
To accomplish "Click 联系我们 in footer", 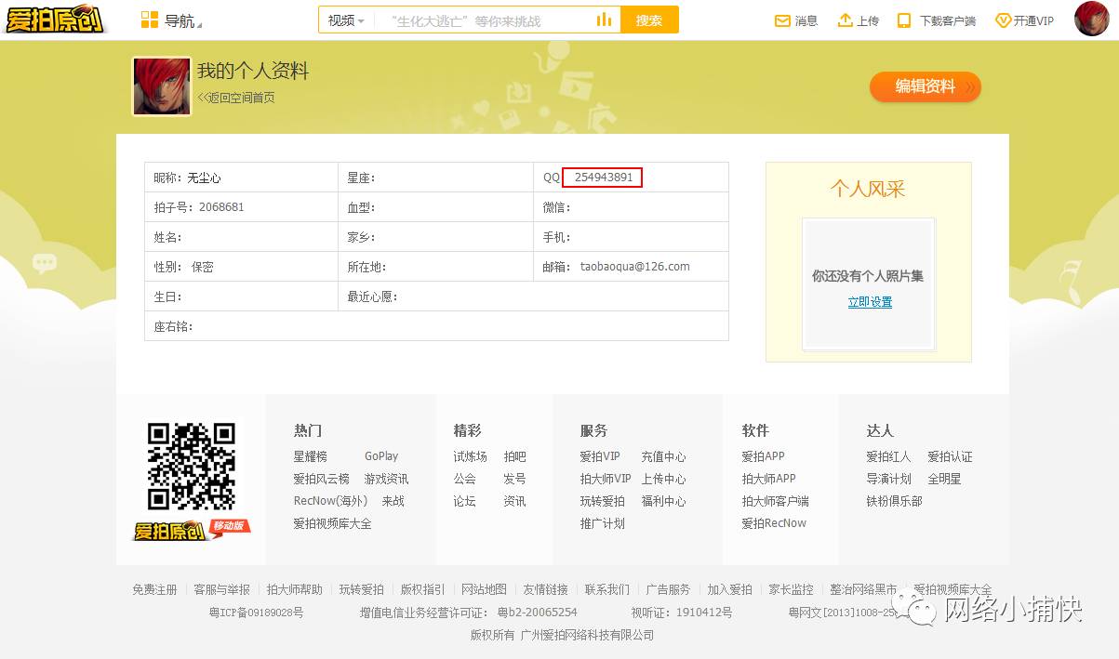I will pyautogui.click(x=606, y=589).
